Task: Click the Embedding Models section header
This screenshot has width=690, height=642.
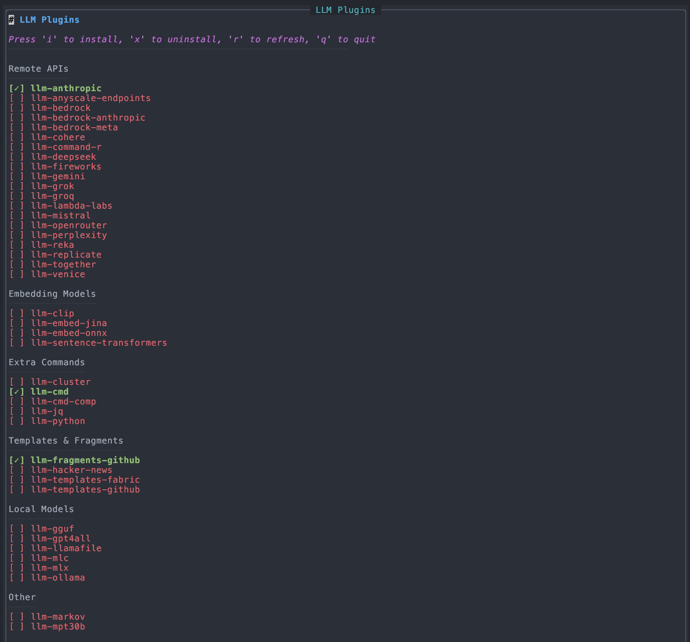Action: (x=52, y=294)
